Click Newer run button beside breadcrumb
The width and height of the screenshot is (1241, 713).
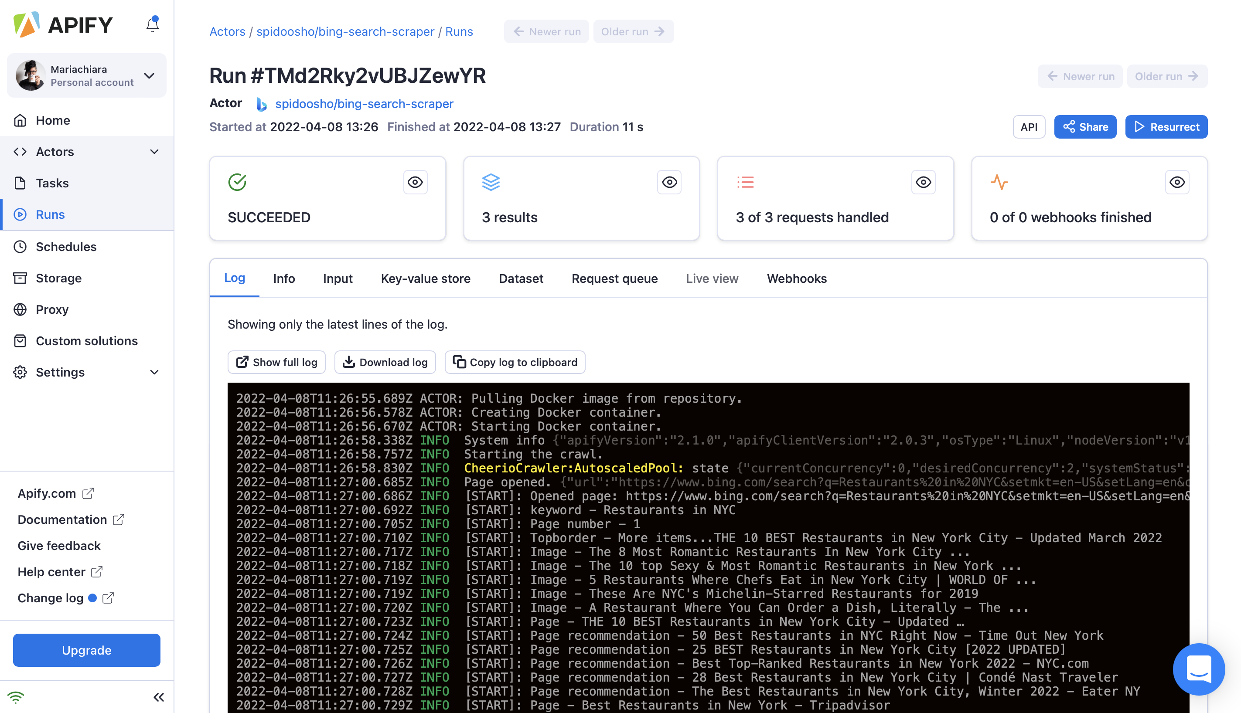546,31
